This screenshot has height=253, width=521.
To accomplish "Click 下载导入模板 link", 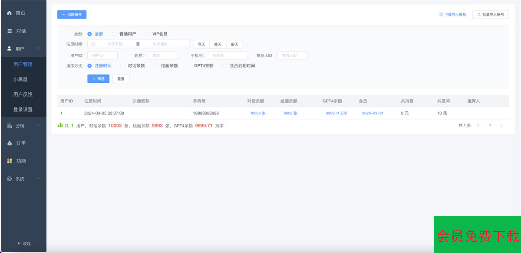I will [453, 15].
